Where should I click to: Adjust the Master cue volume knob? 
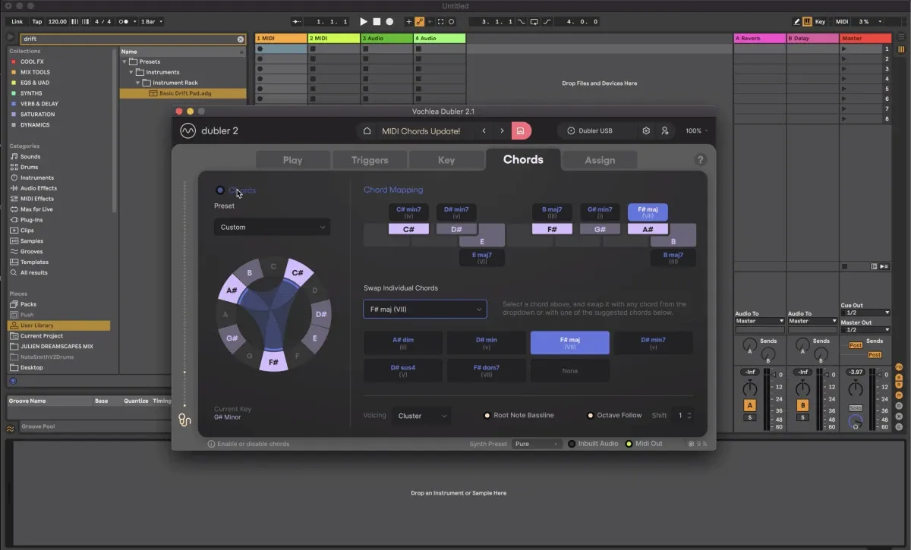pyautogui.click(x=856, y=421)
